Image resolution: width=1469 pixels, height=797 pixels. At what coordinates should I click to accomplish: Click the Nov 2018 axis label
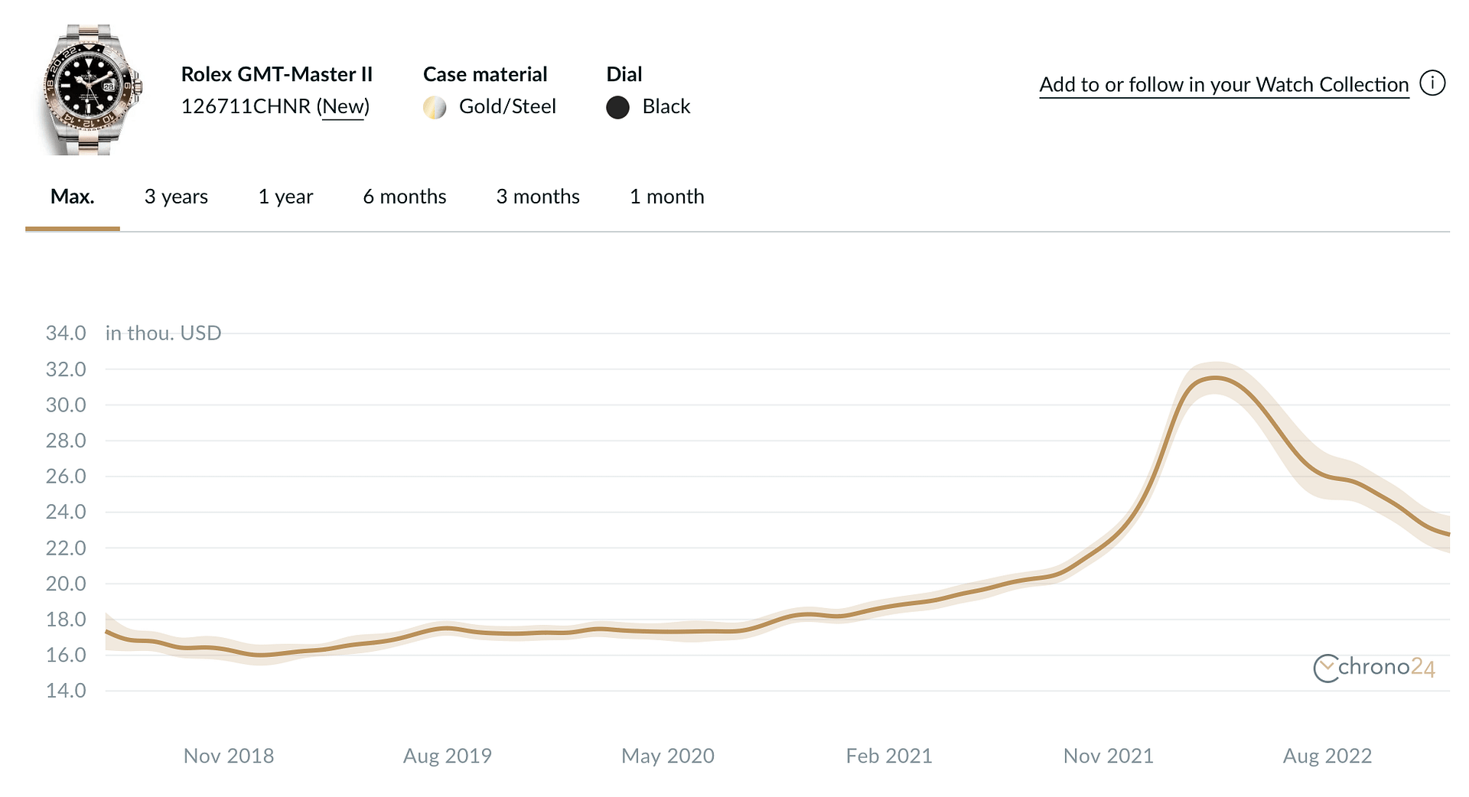click(229, 756)
